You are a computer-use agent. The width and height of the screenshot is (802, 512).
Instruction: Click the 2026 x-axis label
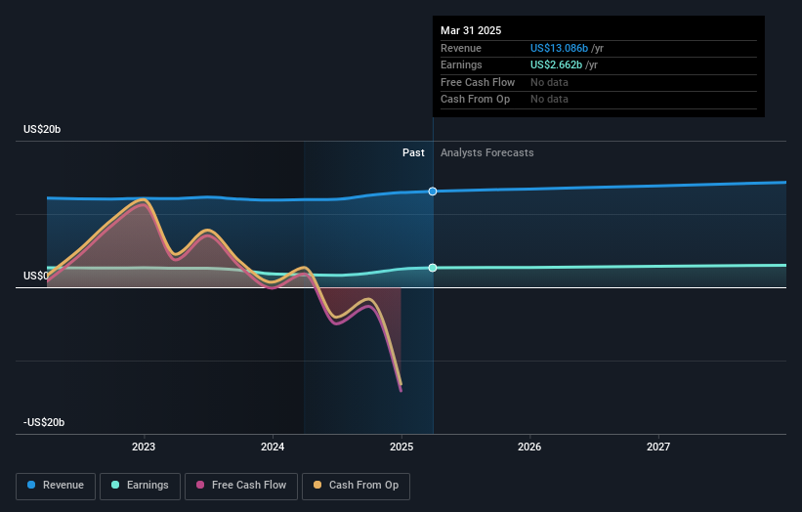tap(529, 448)
